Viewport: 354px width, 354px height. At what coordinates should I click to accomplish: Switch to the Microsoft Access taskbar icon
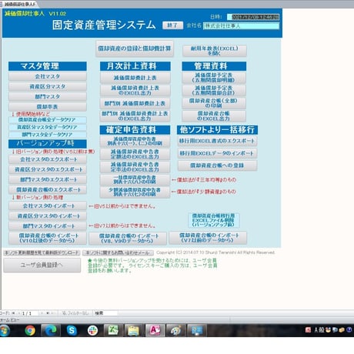155,330
